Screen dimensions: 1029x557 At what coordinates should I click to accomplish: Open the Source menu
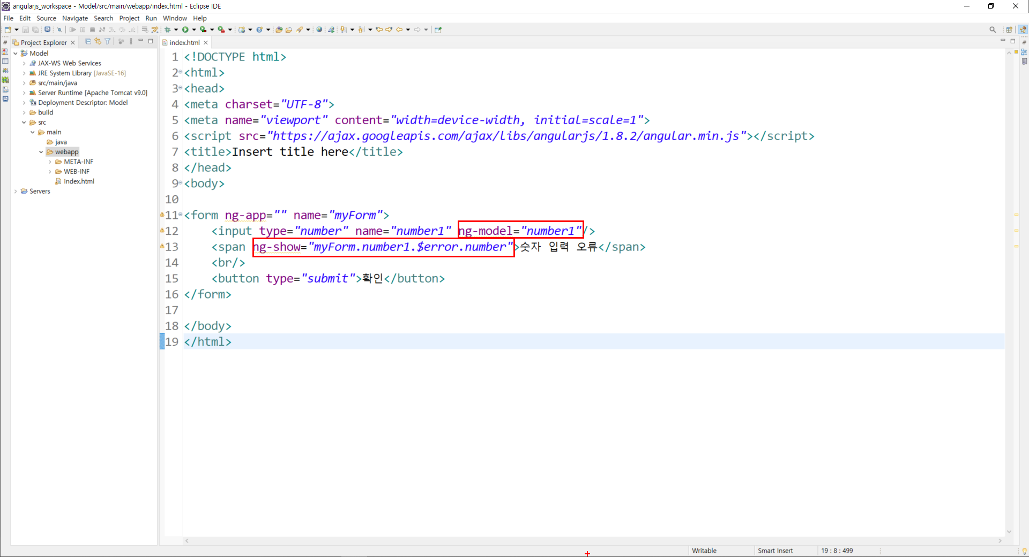46,18
